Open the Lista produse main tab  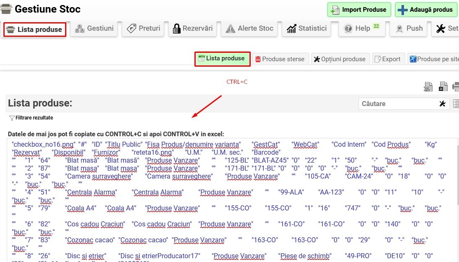[x=35, y=29]
